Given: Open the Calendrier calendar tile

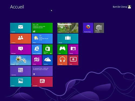Looking at the screenshot, I should pyautogui.click(x=21, y=71).
